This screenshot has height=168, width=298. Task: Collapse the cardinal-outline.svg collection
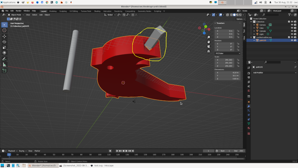[251, 37]
